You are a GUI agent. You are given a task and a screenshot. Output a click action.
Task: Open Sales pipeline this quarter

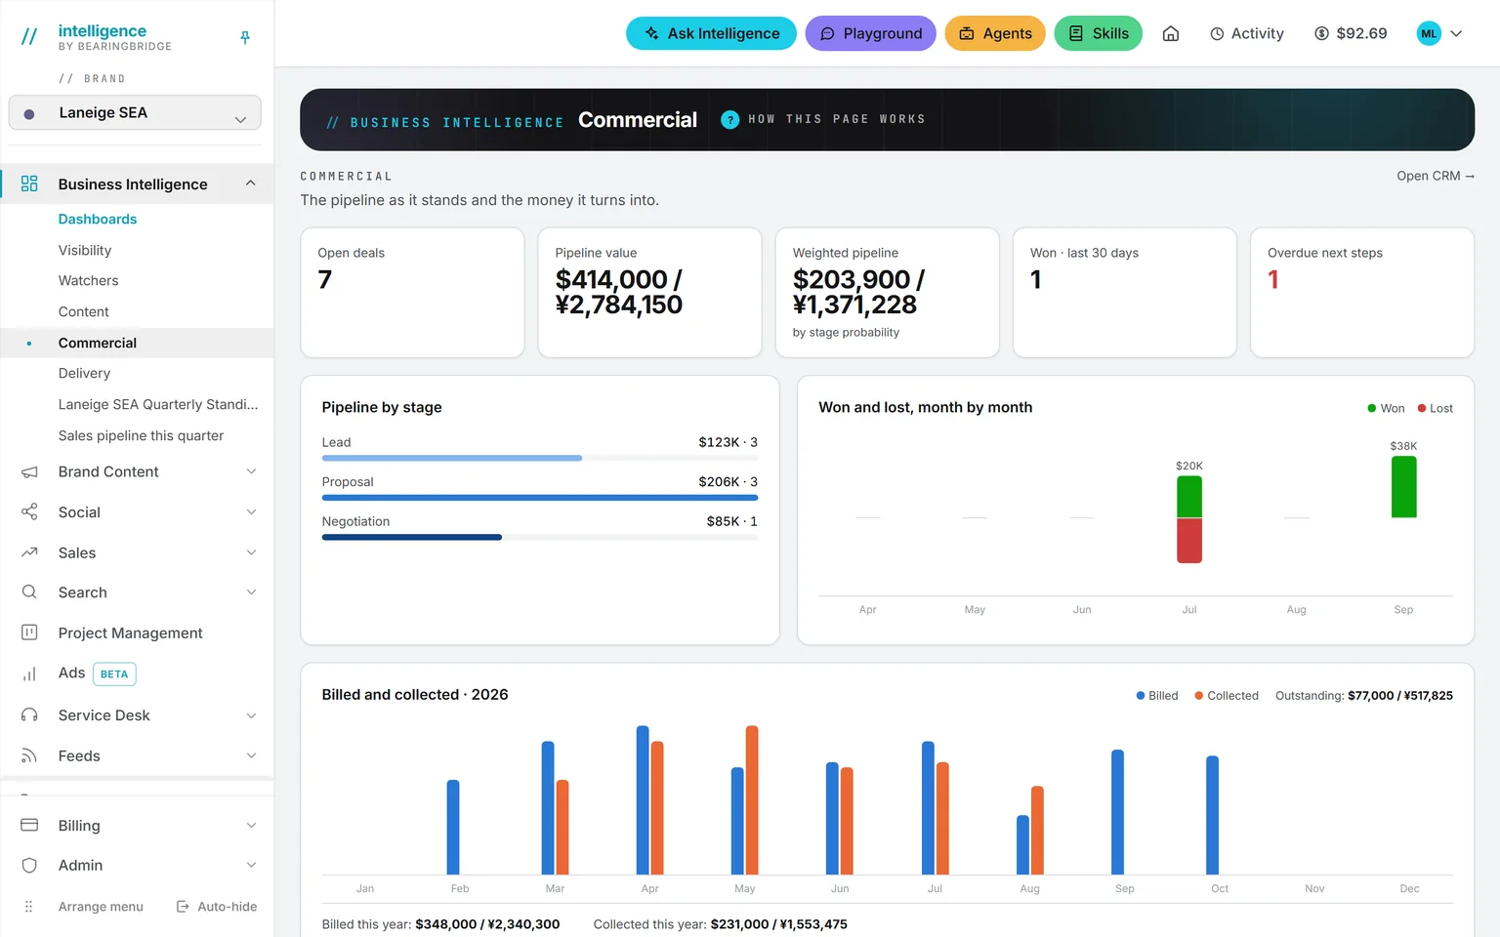pos(141,435)
